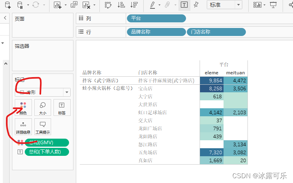Open the Highlight dropdown arrow

point(159,5)
